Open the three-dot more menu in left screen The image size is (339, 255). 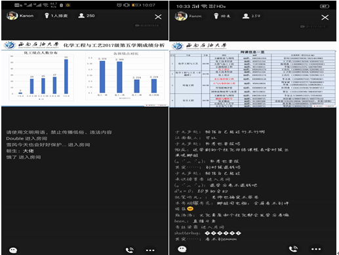click(150, 250)
